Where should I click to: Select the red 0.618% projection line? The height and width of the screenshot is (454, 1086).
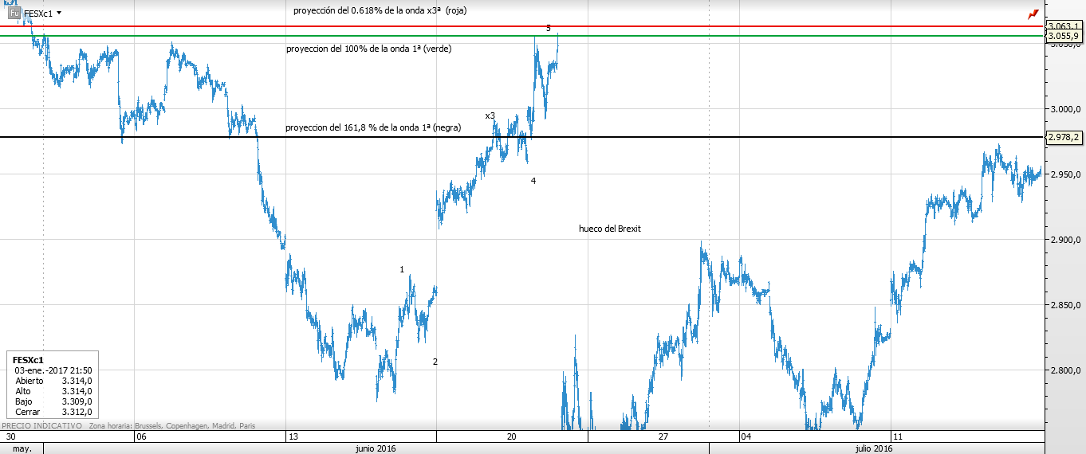pyautogui.click(x=522, y=26)
